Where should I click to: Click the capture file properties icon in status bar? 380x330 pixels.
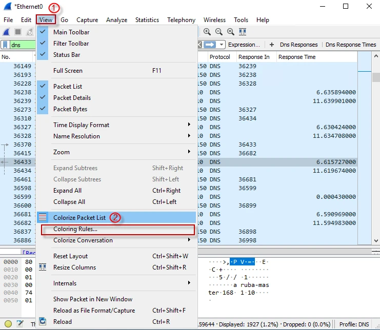click(19, 324)
